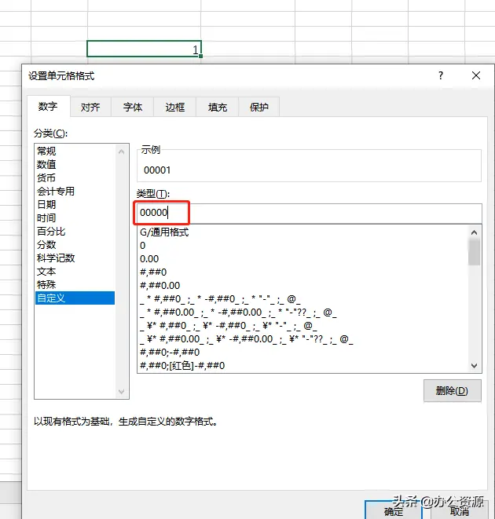This screenshot has height=519, width=495.
Task: Choose the #,##0 format type
Action: [303, 272]
